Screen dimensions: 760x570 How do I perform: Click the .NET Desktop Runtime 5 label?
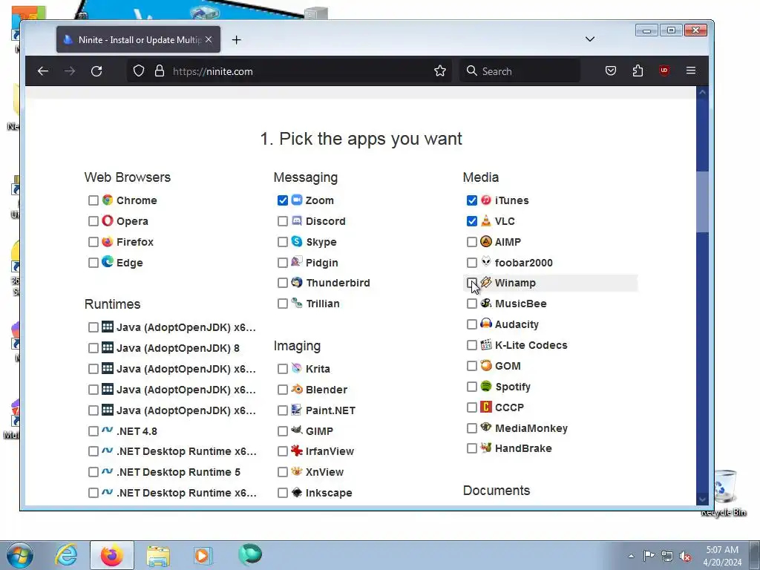(178, 472)
